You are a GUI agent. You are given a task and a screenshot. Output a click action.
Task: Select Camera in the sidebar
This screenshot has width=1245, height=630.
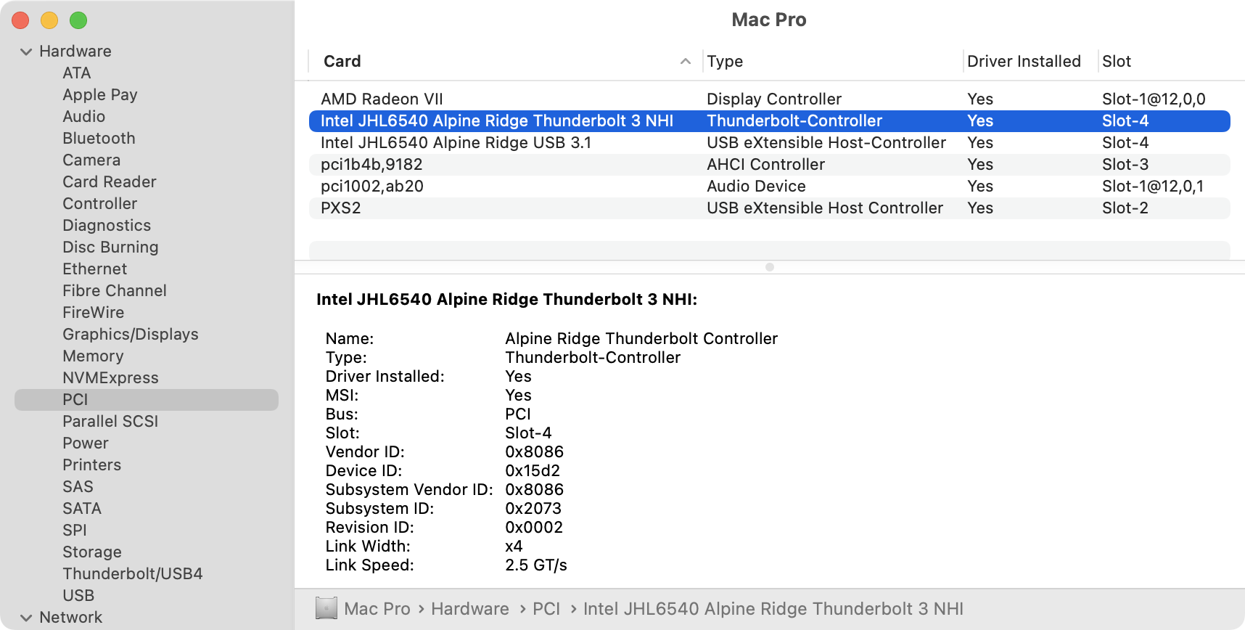coord(91,160)
